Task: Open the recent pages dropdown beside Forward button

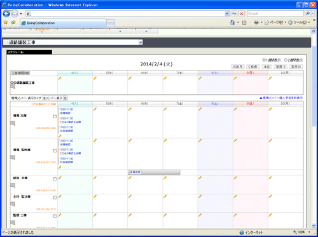Action: pos(21,14)
